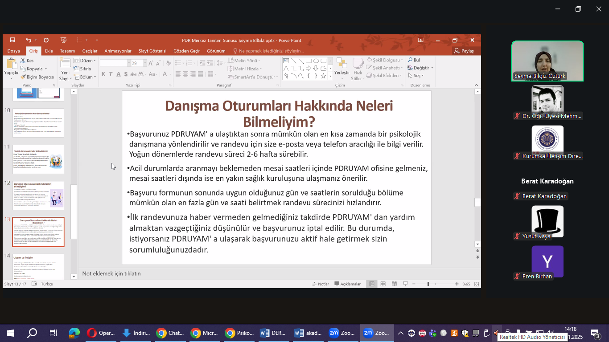Click the Save icon in the title bar
The image size is (609, 342).
click(12, 40)
